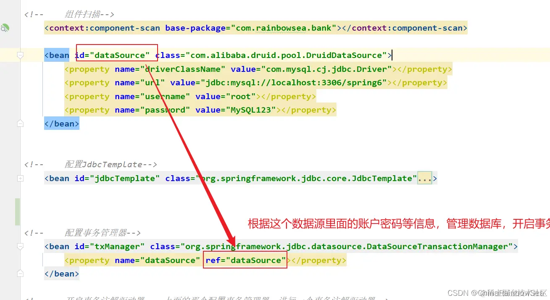Click the class "com.alibaba.druid.pool.DruidDataSource"

(286, 55)
